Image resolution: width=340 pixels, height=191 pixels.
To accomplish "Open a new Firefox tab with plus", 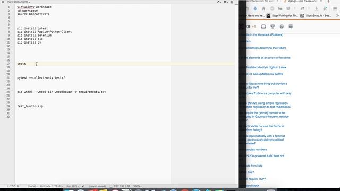I will coord(329,1).
